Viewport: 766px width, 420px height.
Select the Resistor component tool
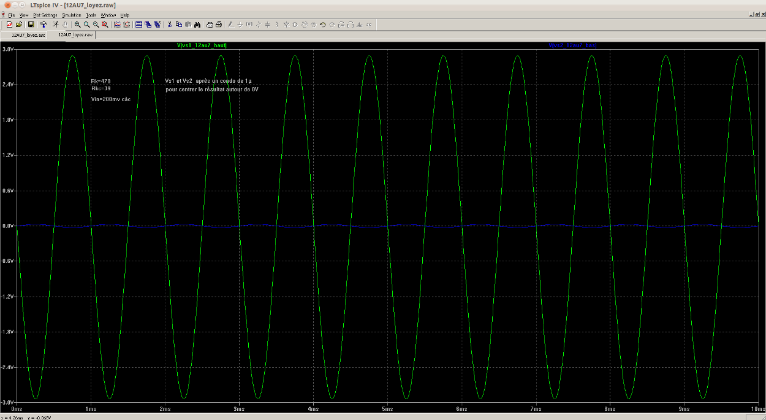[259, 25]
